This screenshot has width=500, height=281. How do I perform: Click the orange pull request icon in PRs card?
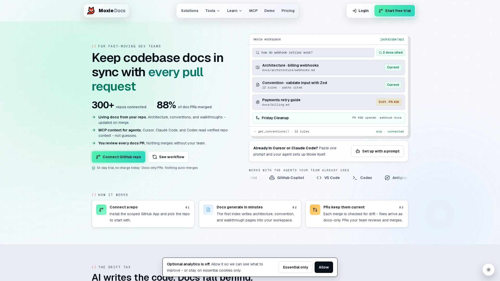pyautogui.click(x=315, y=210)
